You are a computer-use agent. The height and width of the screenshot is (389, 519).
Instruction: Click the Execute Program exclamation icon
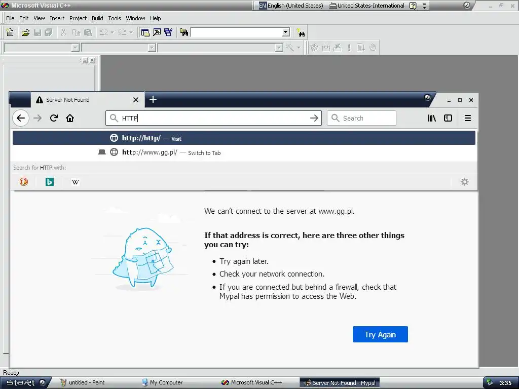click(x=349, y=48)
